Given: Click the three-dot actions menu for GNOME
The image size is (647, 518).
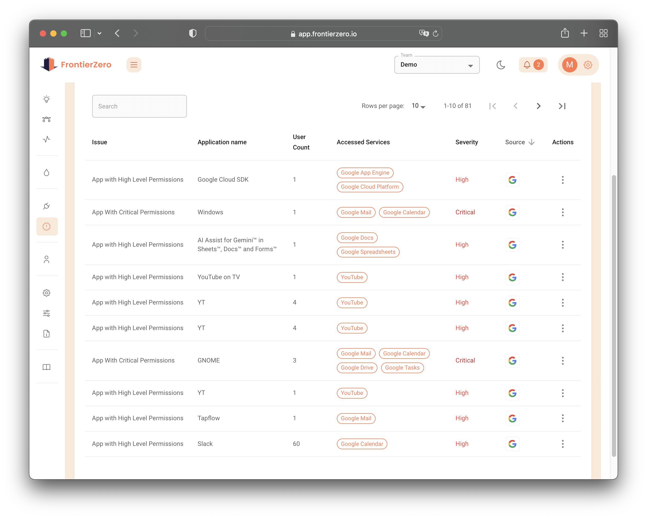Looking at the screenshot, I should point(562,360).
